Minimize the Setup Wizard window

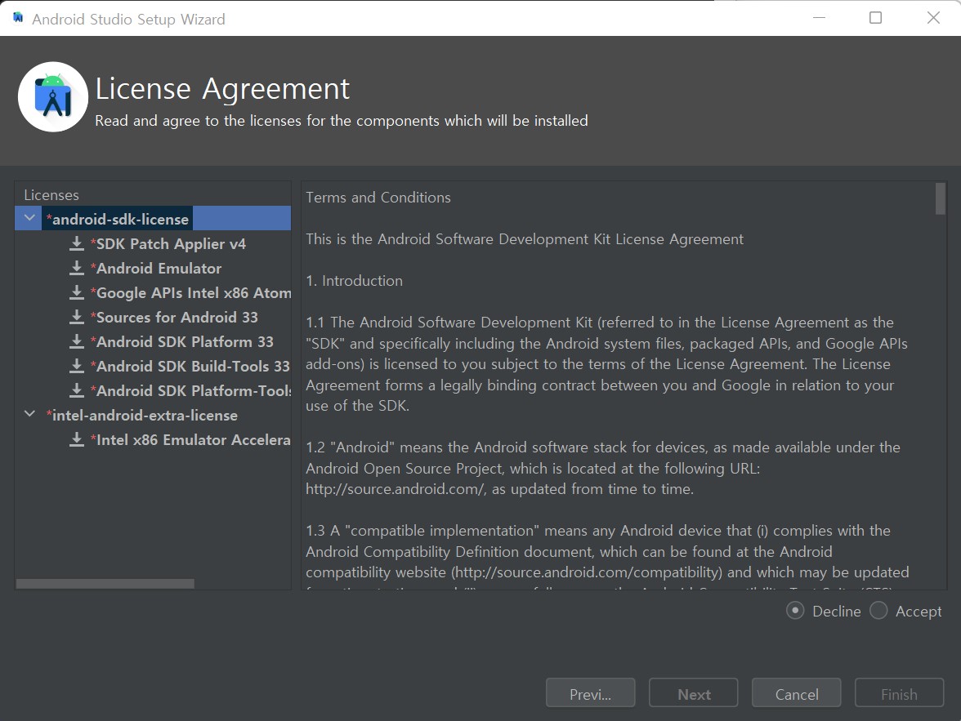coord(819,18)
